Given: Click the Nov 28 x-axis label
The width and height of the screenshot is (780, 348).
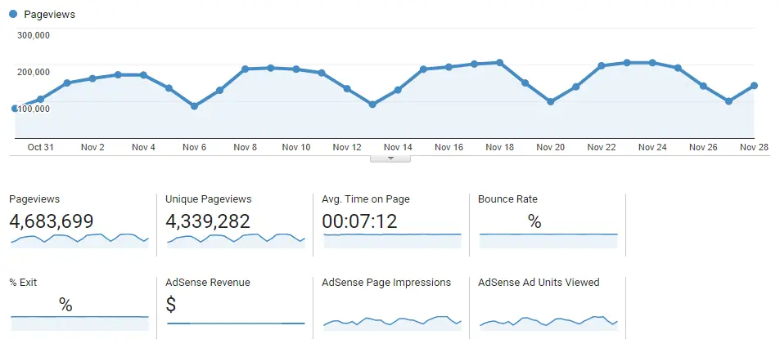Looking at the screenshot, I should (x=754, y=147).
